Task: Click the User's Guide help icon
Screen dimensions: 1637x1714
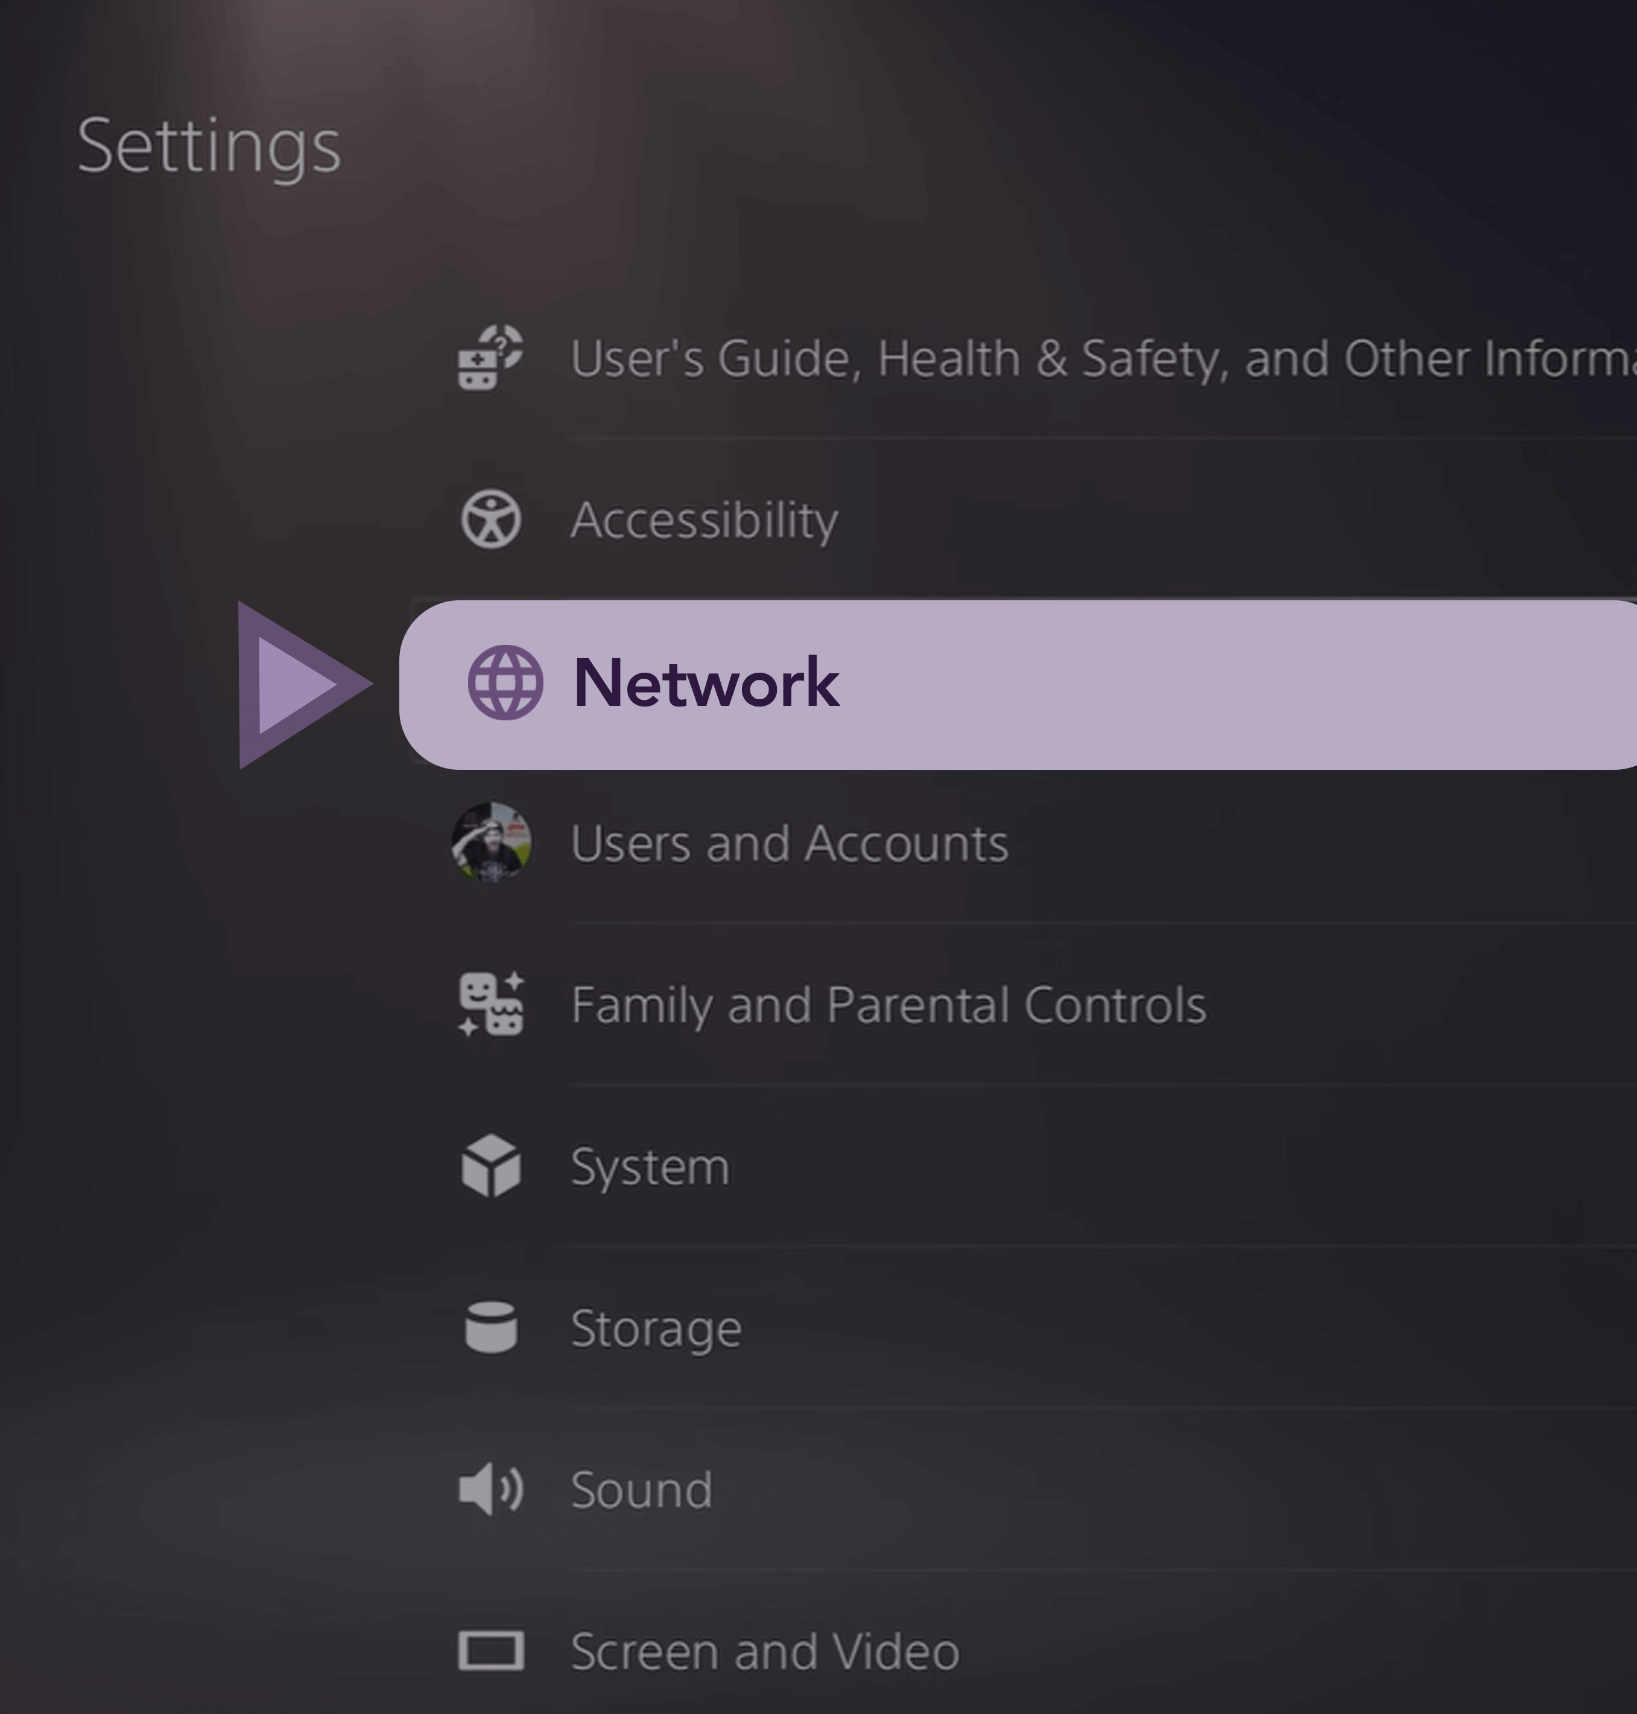Action: [x=490, y=357]
